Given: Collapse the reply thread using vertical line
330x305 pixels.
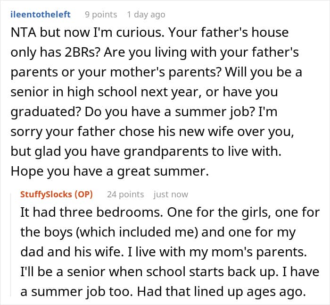Looking at the screenshot, I should point(11,245).
